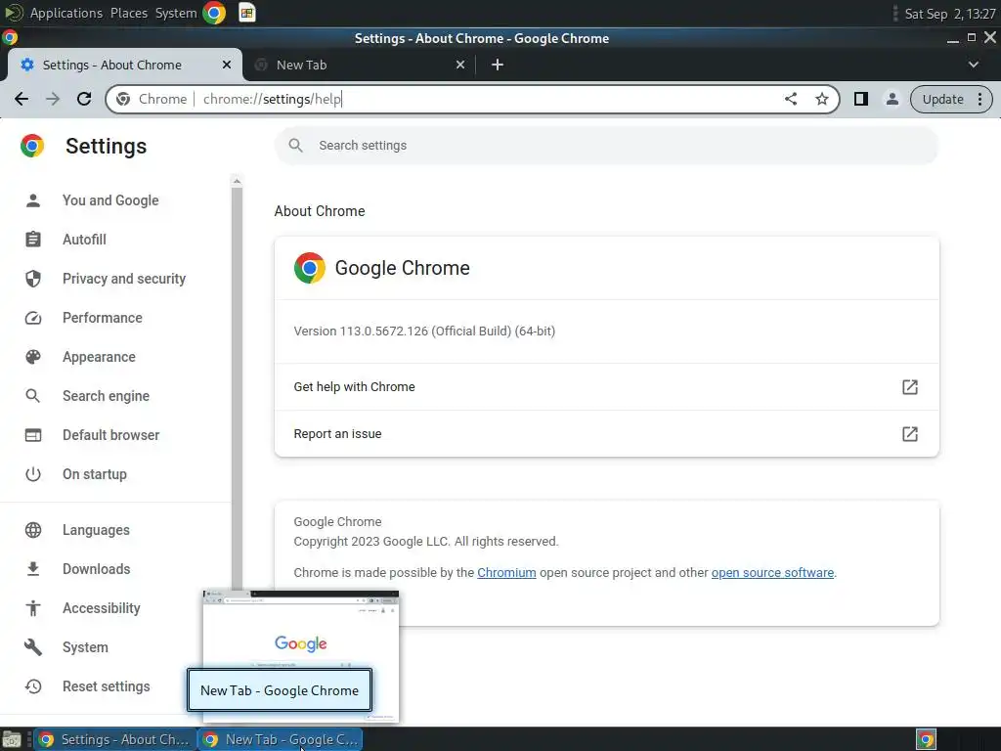Open the profile avatar menu
The image size is (1001, 751).
coord(892,99)
